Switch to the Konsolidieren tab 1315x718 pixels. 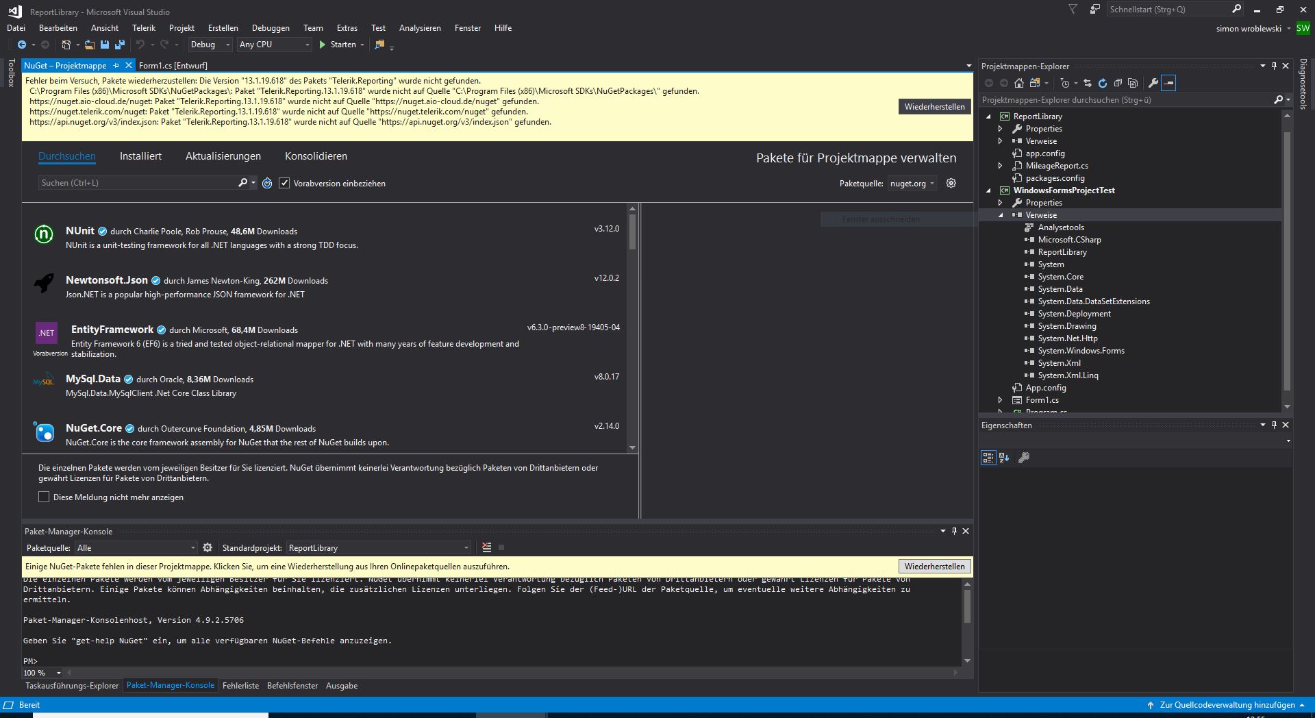(316, 156)
